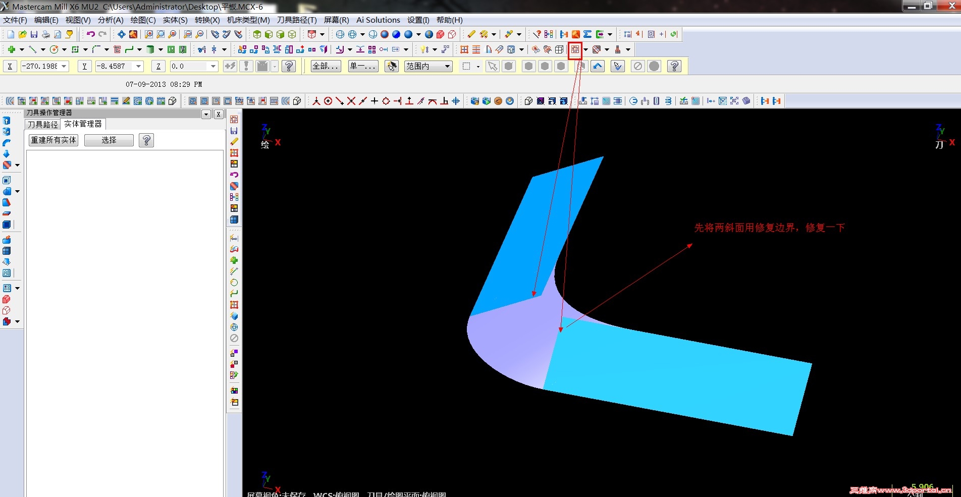Expand the create point dropdown arrow
This screenshot has width=961, height=497.
(x=22, y=49)
